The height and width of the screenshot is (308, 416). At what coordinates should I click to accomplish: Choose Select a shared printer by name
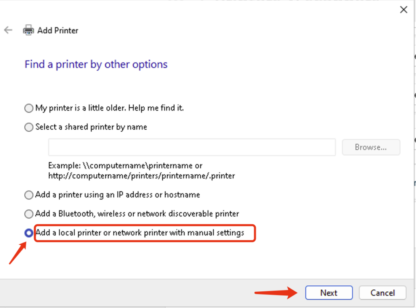click(28, 127)
